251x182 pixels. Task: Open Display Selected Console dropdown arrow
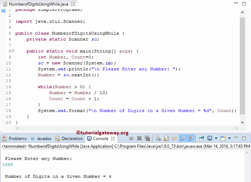coord(216,138)
